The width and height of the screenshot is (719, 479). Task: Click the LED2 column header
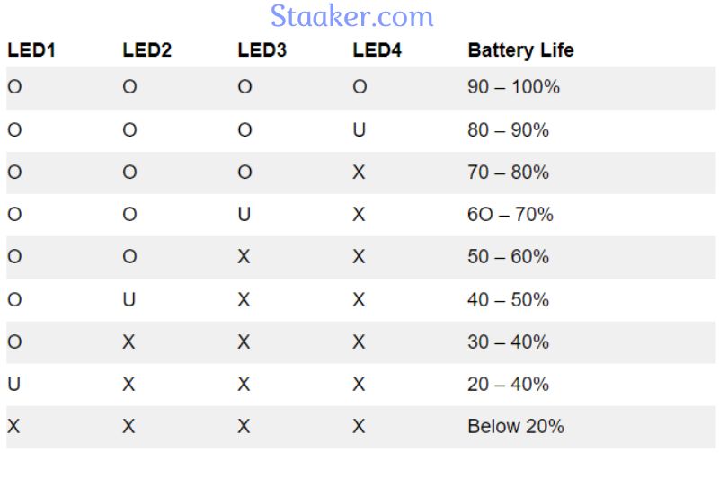(x=146, y=50)
